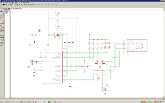Open the File menu
Image resolution: width=165 pixels, height=103 pixels.
coord(1,2)
